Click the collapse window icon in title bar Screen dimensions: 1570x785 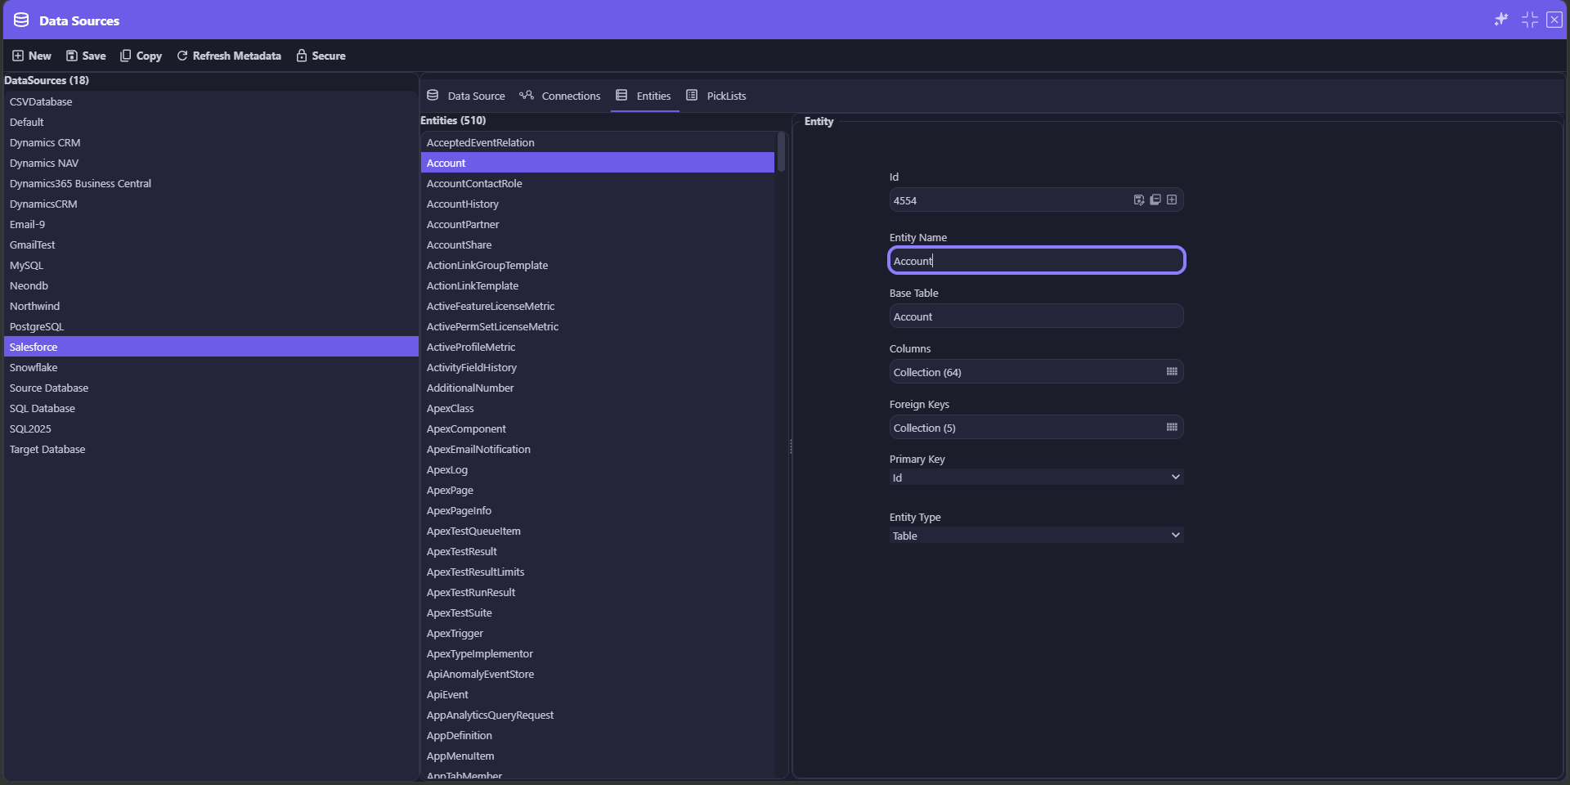pyautogui.click(x=1529, y=20)
